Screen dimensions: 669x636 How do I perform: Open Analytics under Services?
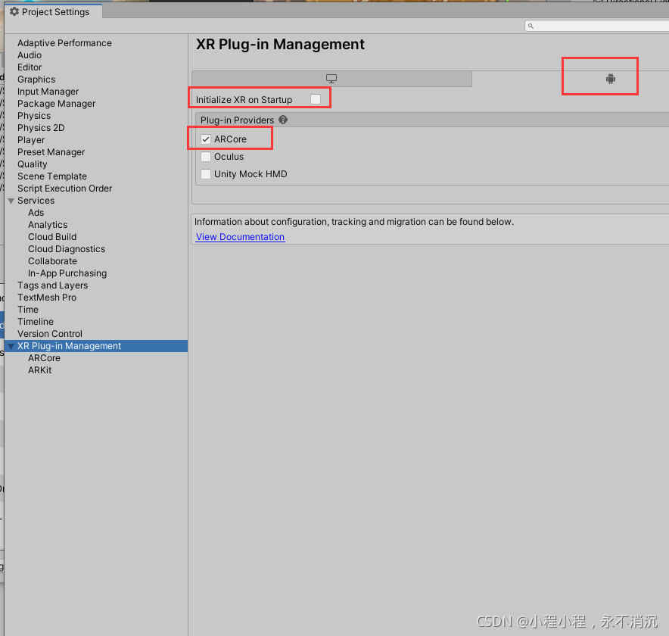click(x=48, y=225)
